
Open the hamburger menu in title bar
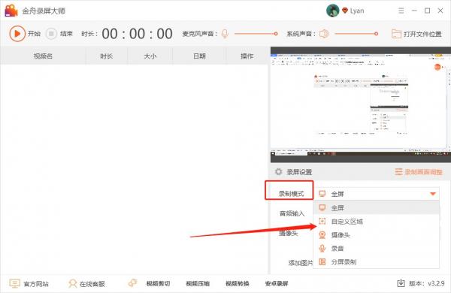point(401,11)
